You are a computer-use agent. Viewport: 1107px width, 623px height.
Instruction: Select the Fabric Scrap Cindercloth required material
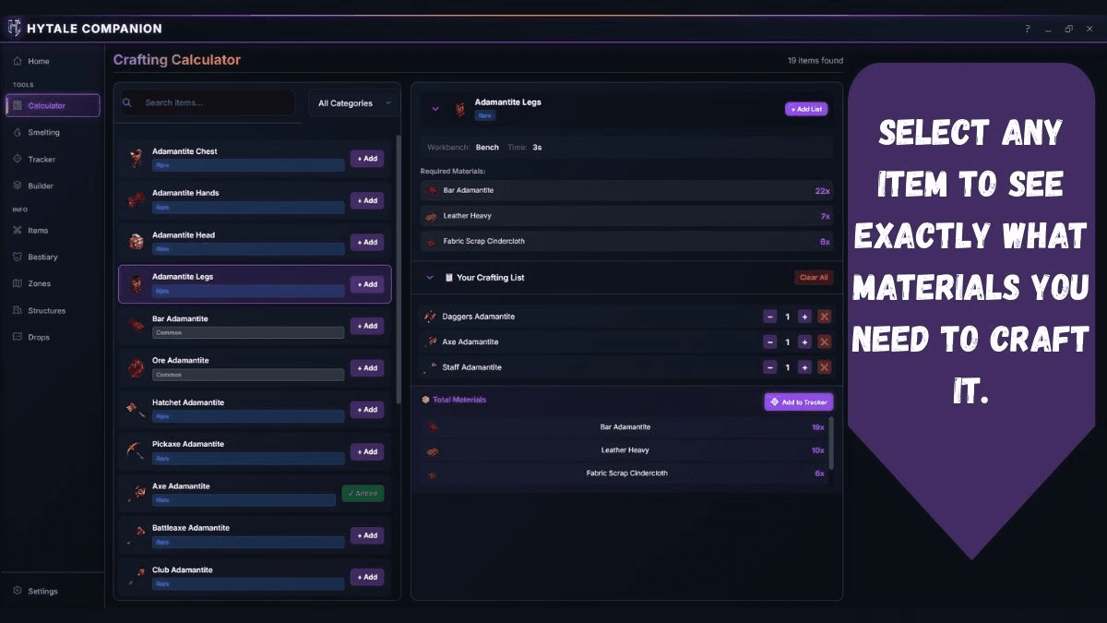click(626, 242)
